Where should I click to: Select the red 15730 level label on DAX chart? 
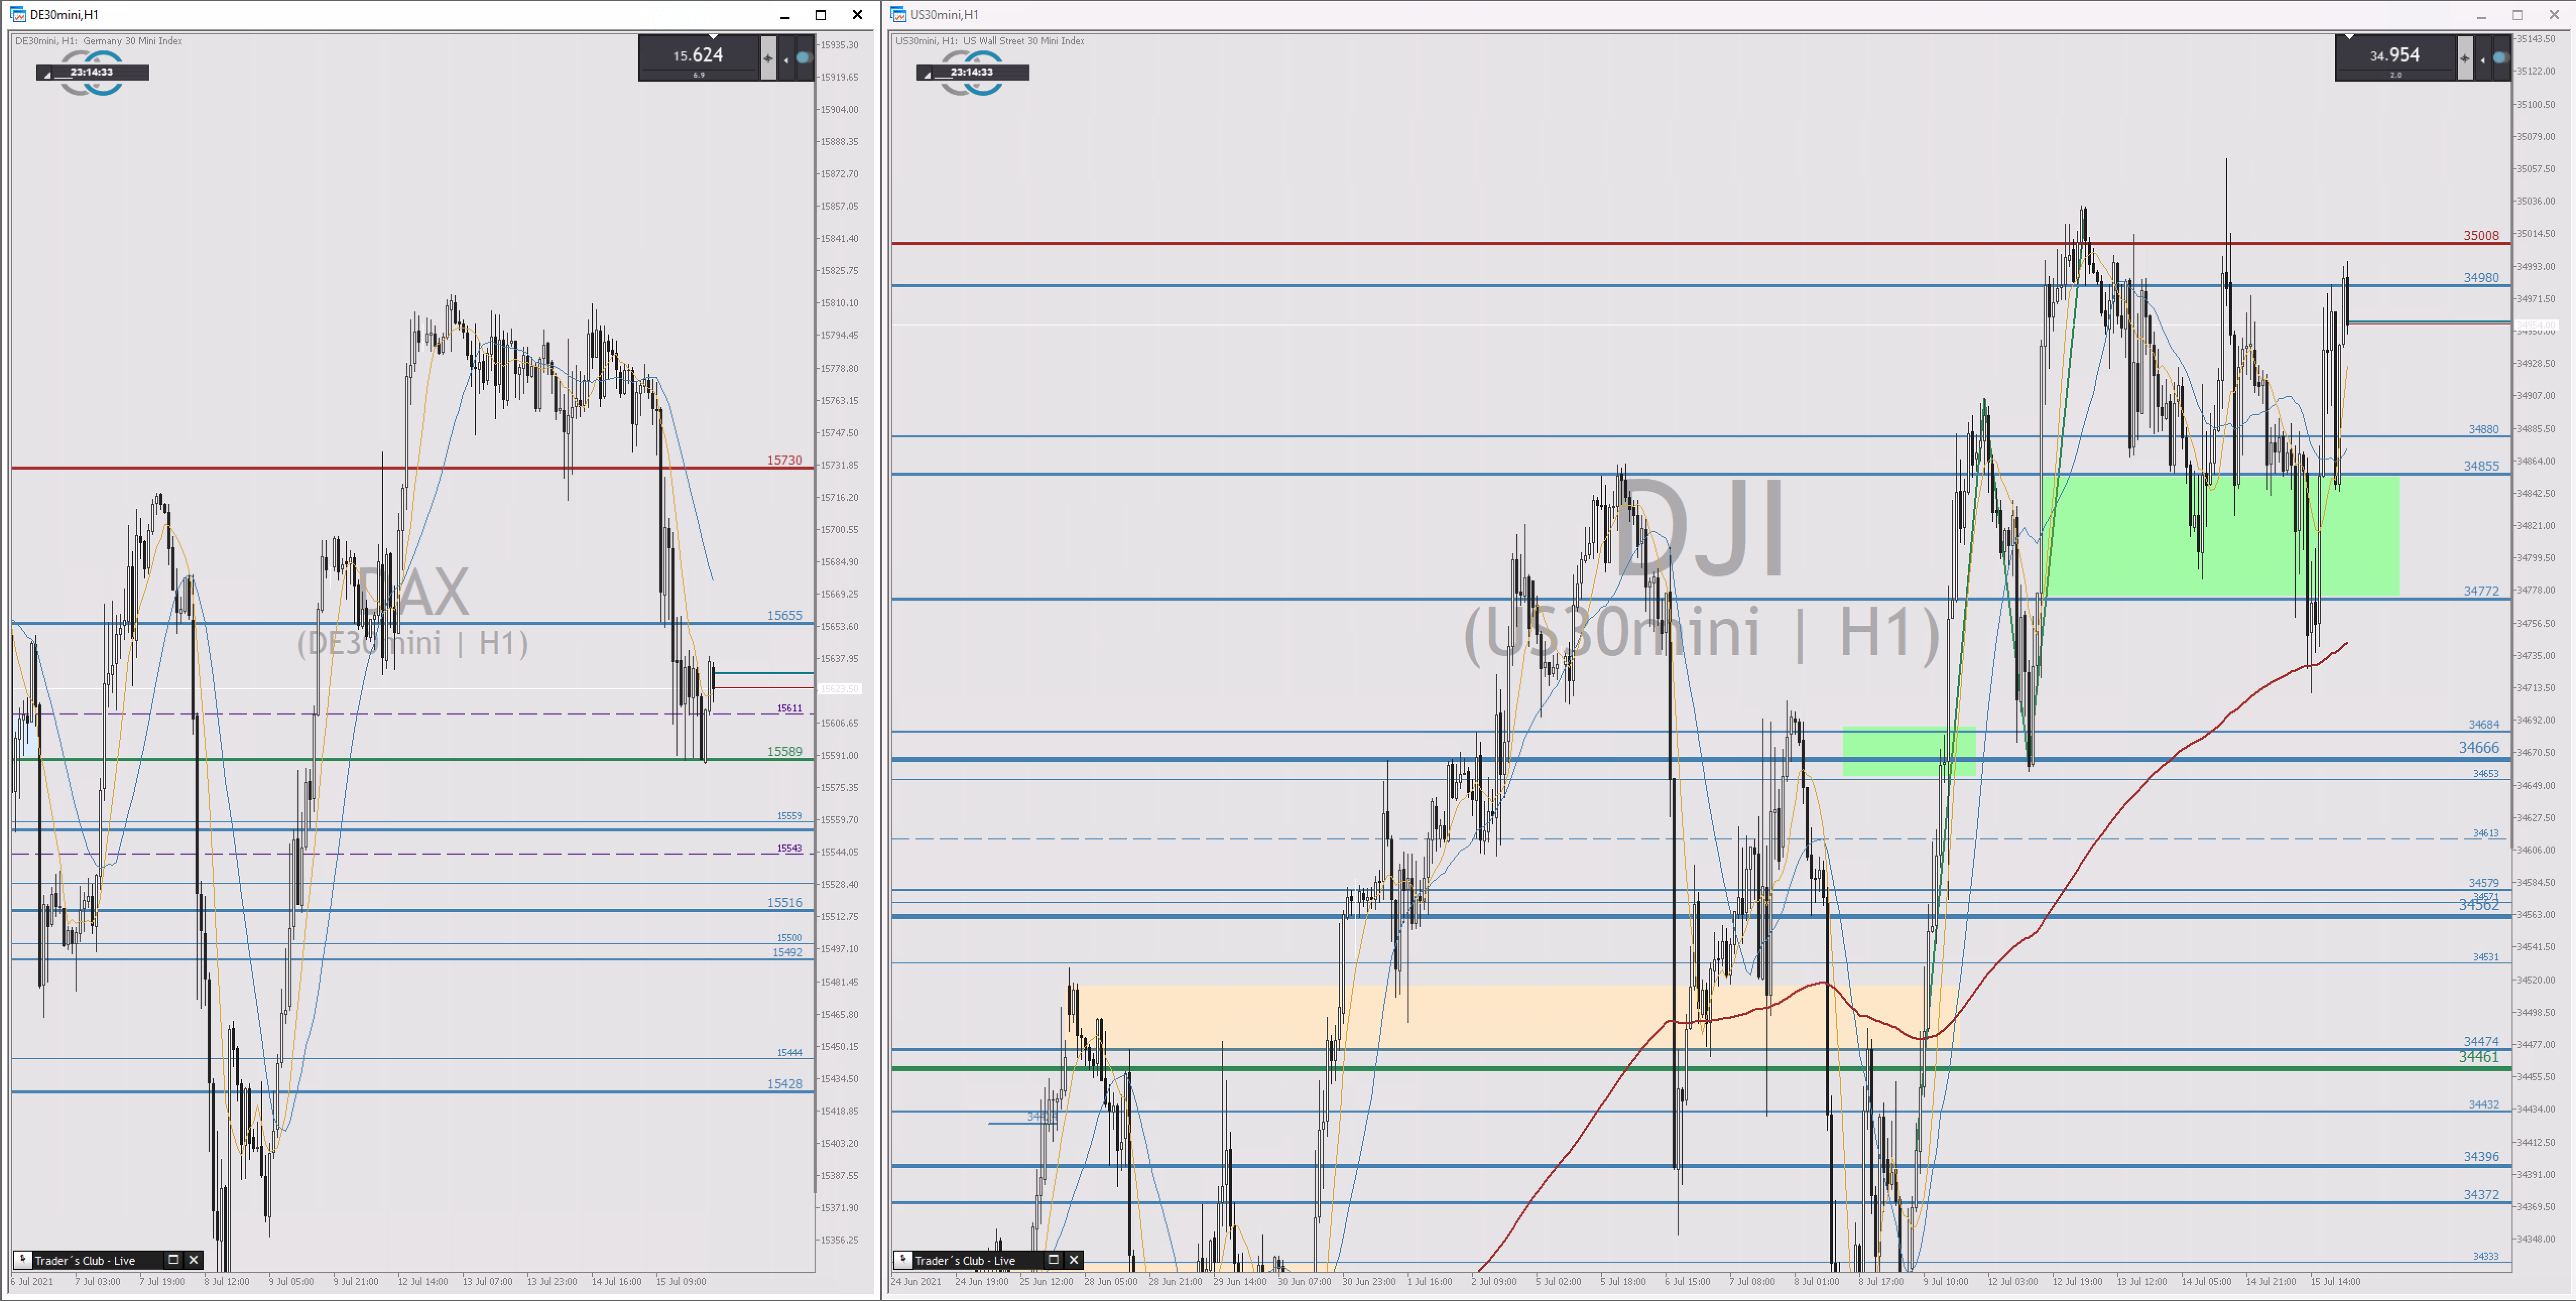point(784,460)
